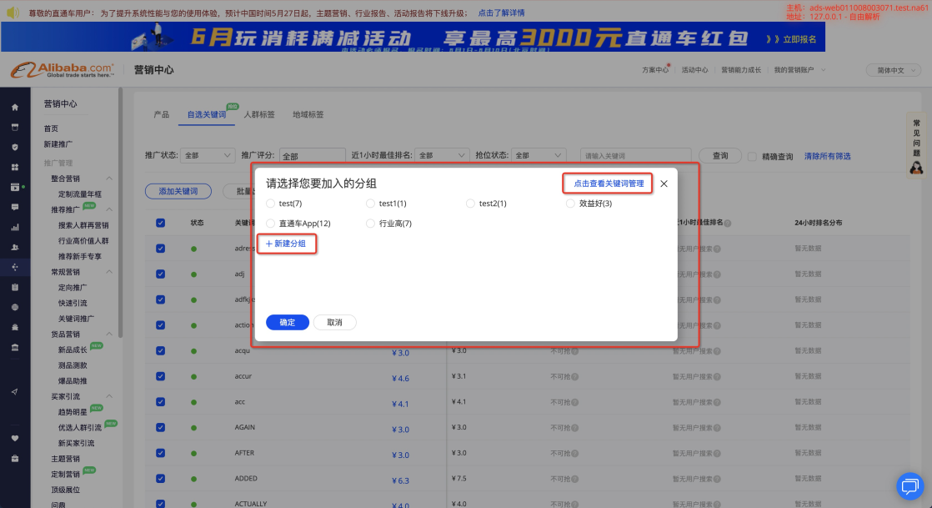The height and width of the screenshot is (508, 932).
Task: Click the globe icon in the dark sidebar
Action: [14, 307]
